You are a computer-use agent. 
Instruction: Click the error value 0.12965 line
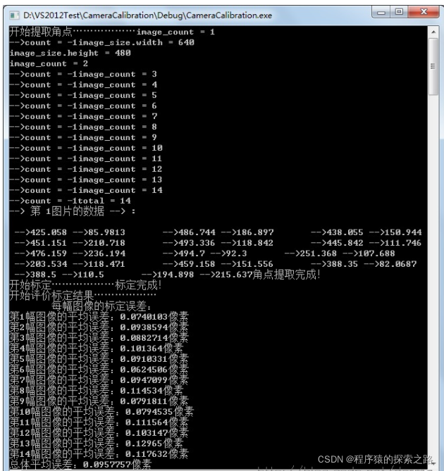coord(96,444)
